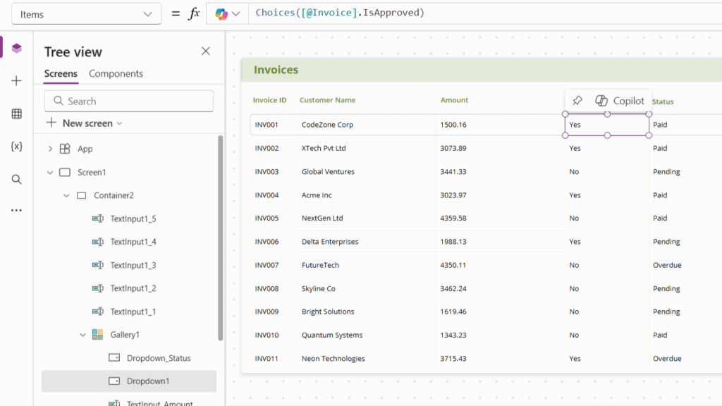The image size is (722, 406).
Task: Switch to the Screens tab
Action: (61, 73)
